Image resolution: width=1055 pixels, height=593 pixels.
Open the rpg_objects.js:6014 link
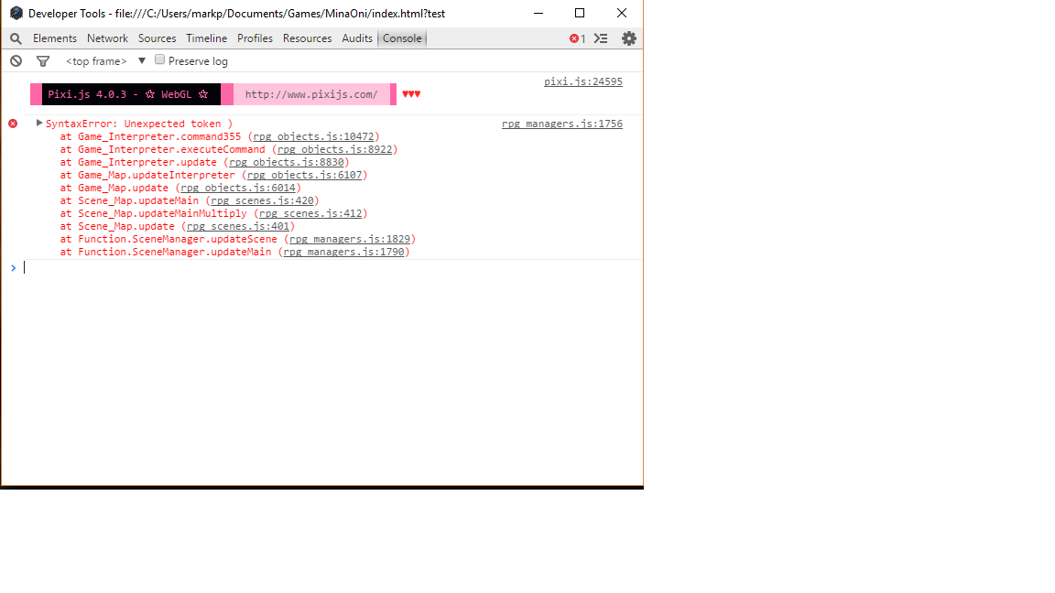click(x=238, y=188)
